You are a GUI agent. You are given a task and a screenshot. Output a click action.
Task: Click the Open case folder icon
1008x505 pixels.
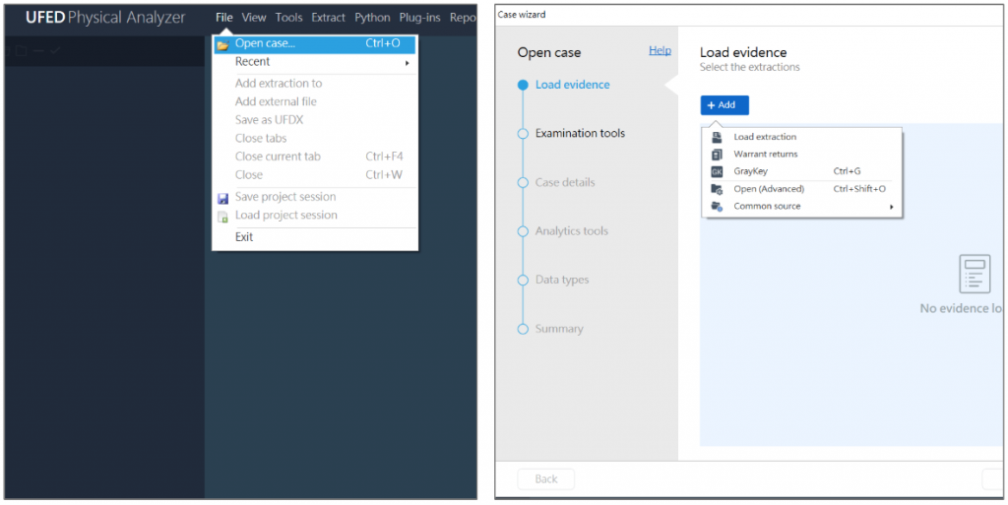[223, 44]
